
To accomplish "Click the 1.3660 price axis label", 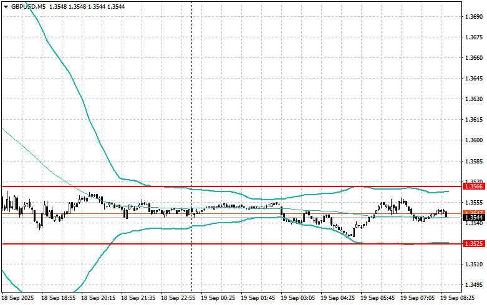I will pos(474,58).
